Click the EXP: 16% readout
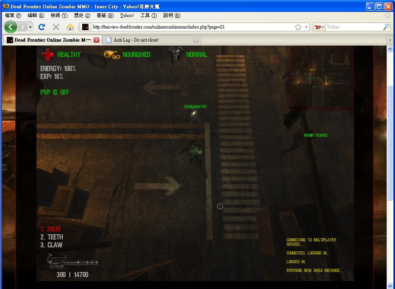The image size is (395, 289). coord(52,77)
